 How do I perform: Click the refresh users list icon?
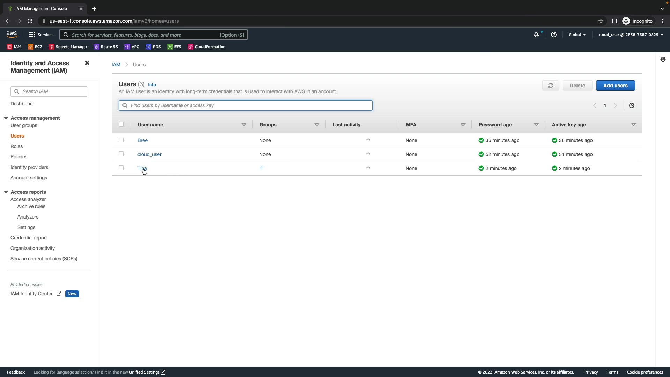pos(550,86)
